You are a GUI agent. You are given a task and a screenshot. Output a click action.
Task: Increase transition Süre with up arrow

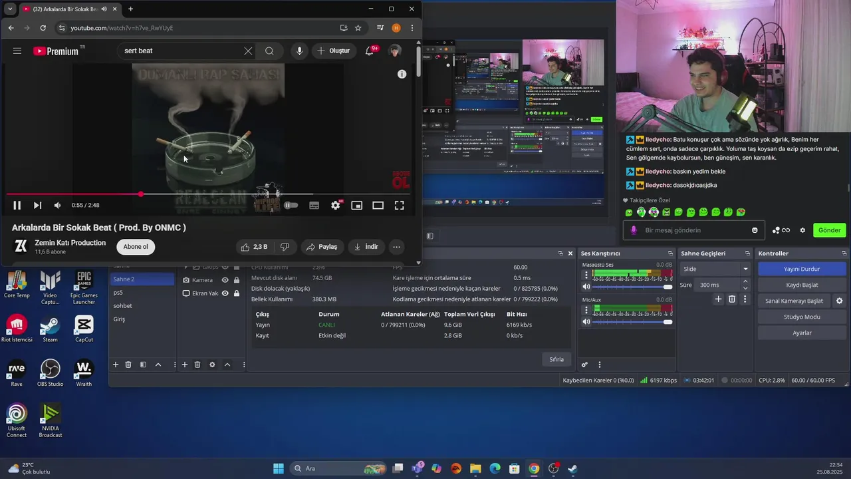[745, 281]
